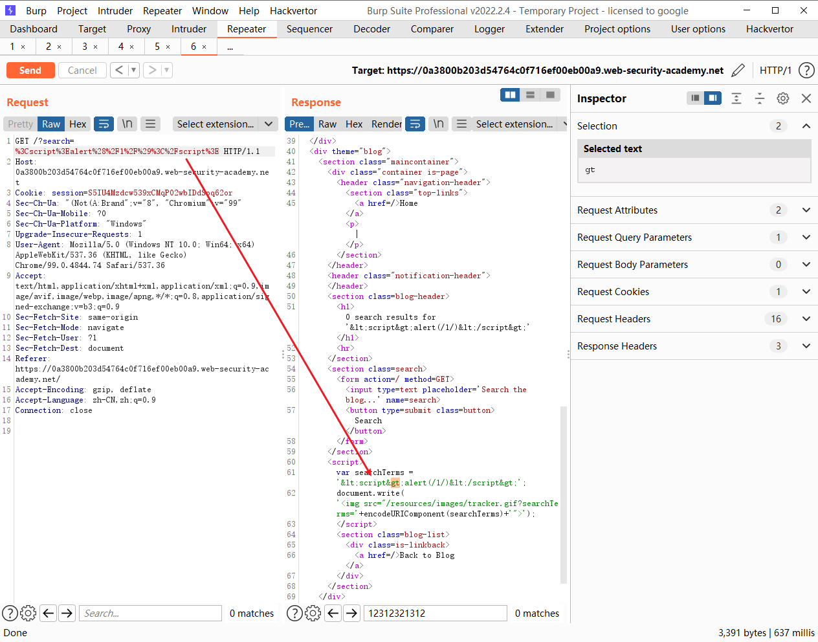Switch the Request view to Pretty mode
Viewport: 818px width, 642px height.
(19, 124)
